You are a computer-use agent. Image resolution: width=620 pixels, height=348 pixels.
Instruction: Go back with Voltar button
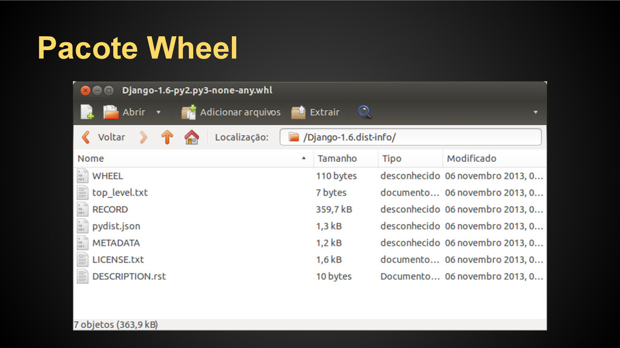coord(103,137)
